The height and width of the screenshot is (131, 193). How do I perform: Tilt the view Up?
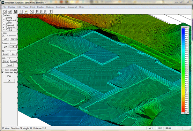pyautogui.click(x=13, y=54)
